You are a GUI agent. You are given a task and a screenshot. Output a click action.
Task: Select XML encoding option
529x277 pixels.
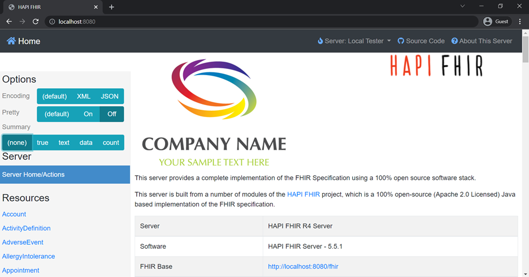(x=84, y=97)
